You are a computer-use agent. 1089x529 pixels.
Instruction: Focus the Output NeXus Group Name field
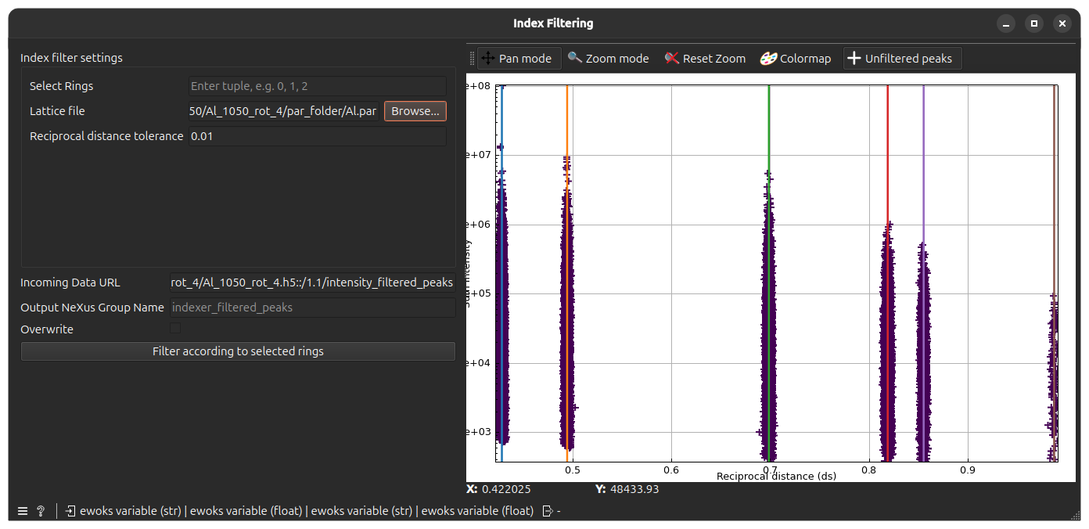point(313,308)
